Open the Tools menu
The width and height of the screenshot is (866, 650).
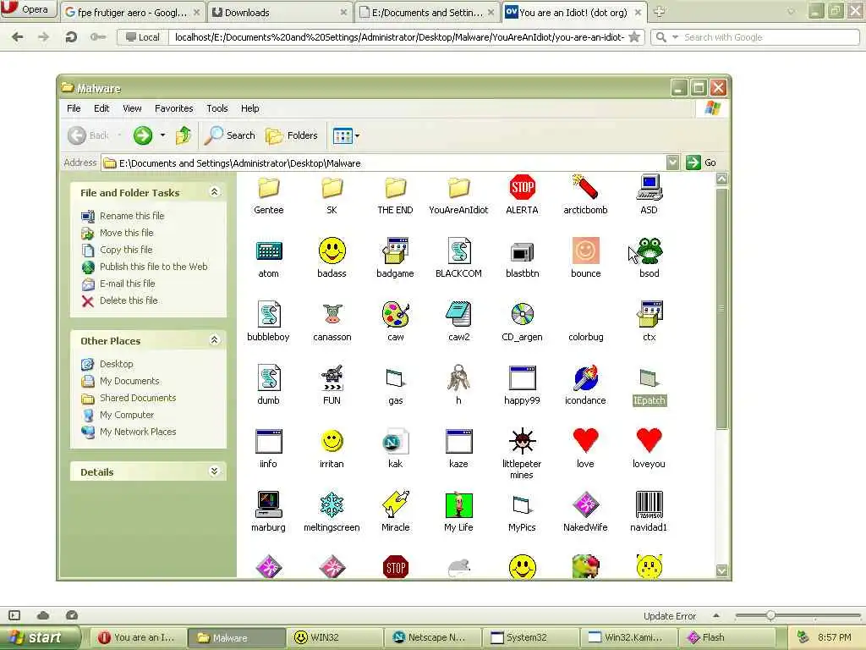(x=217, y=108)
